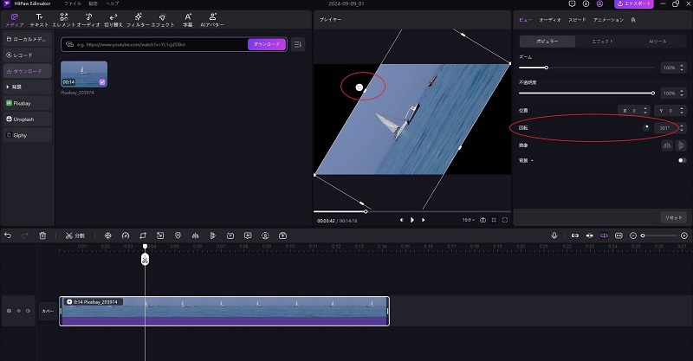The height and width of the screenshot is (361, 693).
Task: Switch to the ビュー properties tab
Action: click(525, 20)
